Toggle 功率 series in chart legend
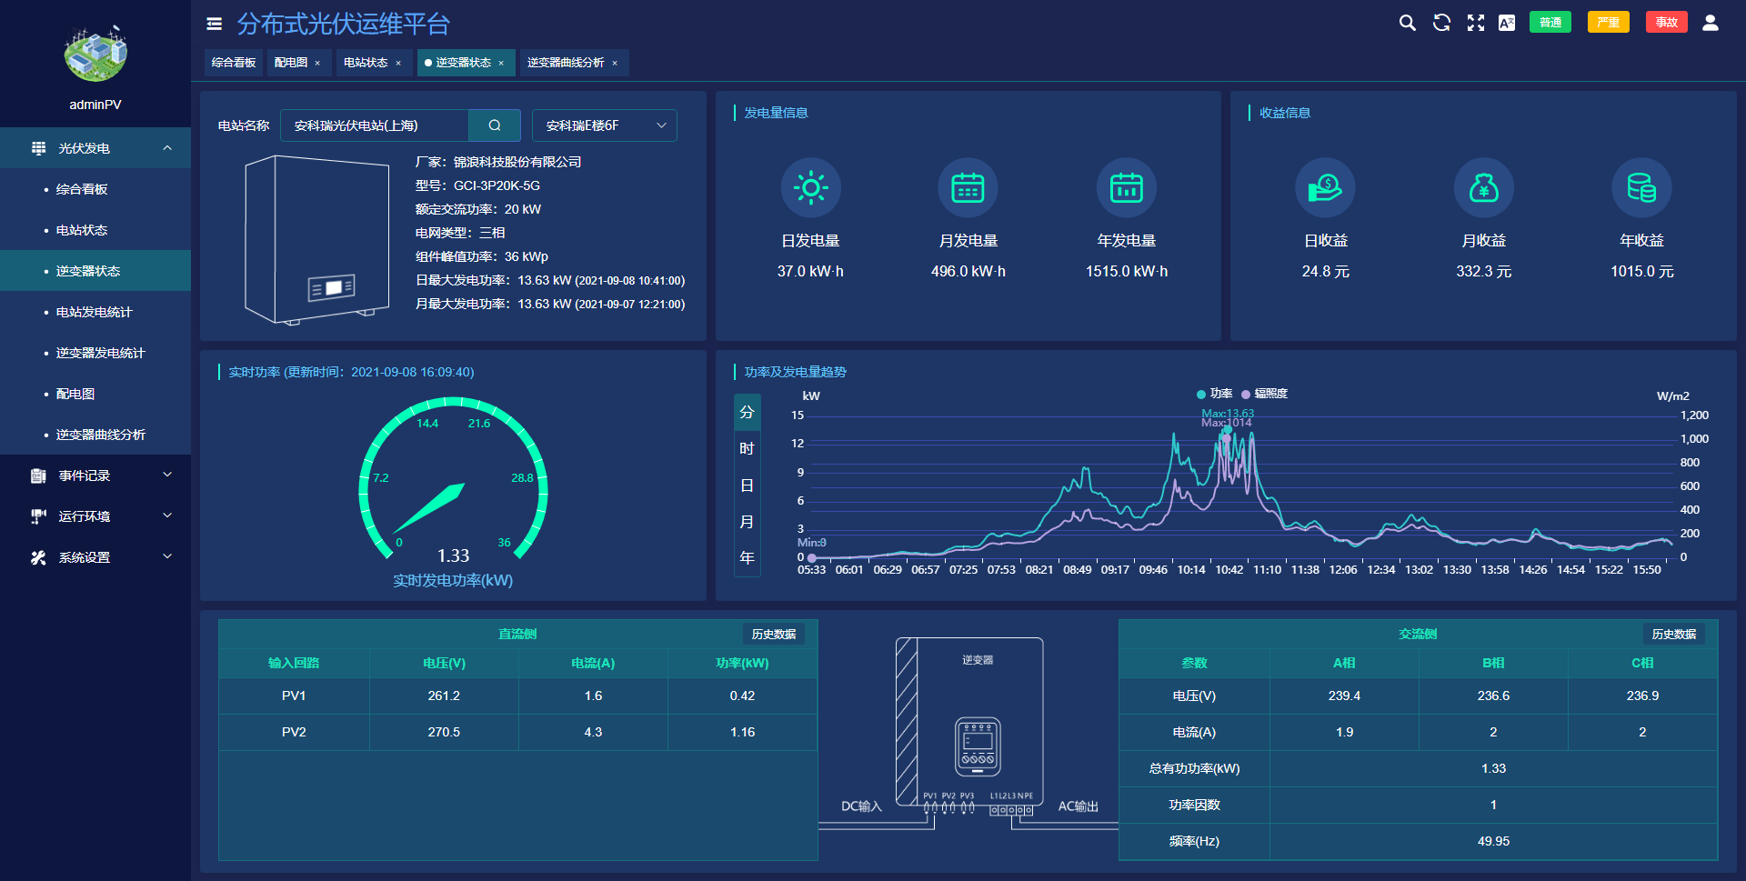The image size is (1746, 881). pyautogui.click(x=1214, y=394)
